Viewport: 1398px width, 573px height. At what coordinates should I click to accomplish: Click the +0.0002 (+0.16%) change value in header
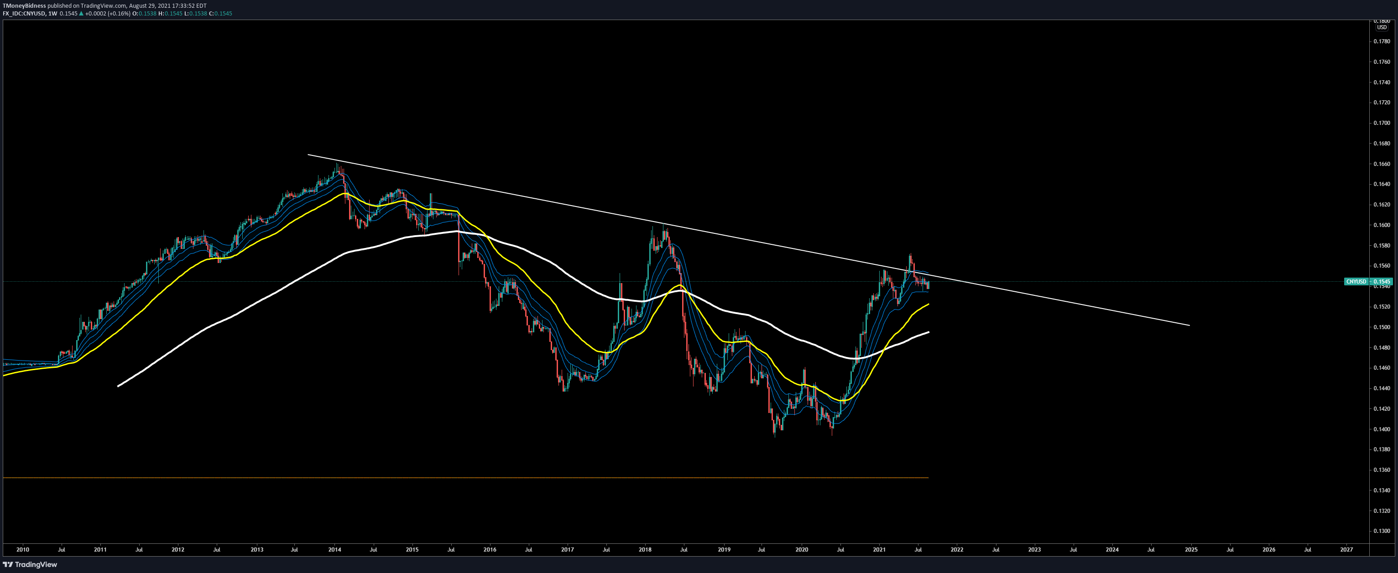(108, 14)
